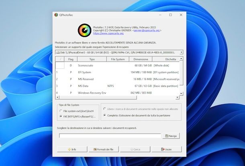Click the Dimensione column header
The height and width of the screenshot is (166, 245).
pyautogui.click(x=141, y=59)
